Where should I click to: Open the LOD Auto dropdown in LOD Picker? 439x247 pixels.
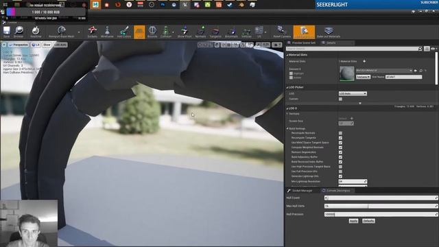pyautogui.click(x=353, y=93)
